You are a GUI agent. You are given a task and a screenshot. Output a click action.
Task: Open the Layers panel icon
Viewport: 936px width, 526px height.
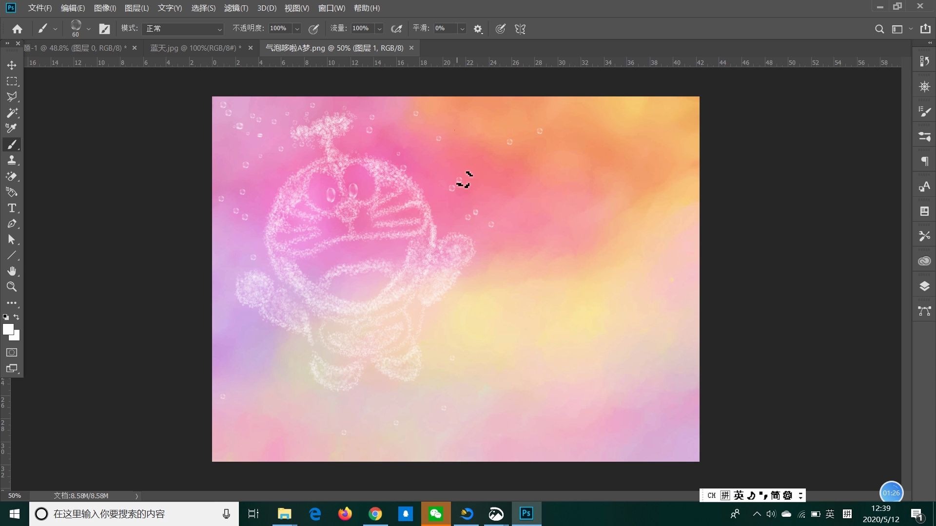coord(924,286)
